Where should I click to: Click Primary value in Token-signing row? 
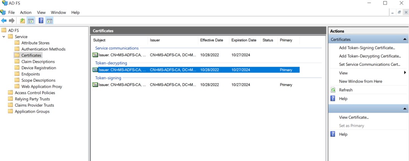(286, 85)
